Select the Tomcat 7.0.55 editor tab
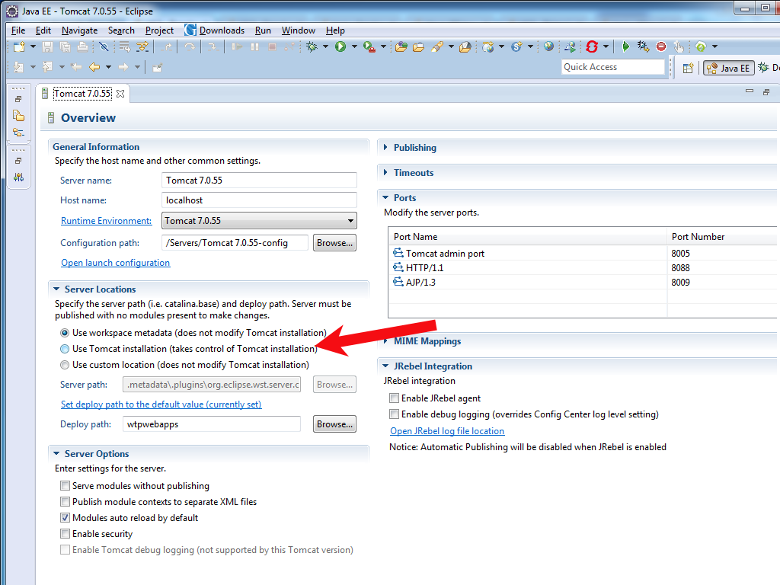 click(x=82, y=94)
